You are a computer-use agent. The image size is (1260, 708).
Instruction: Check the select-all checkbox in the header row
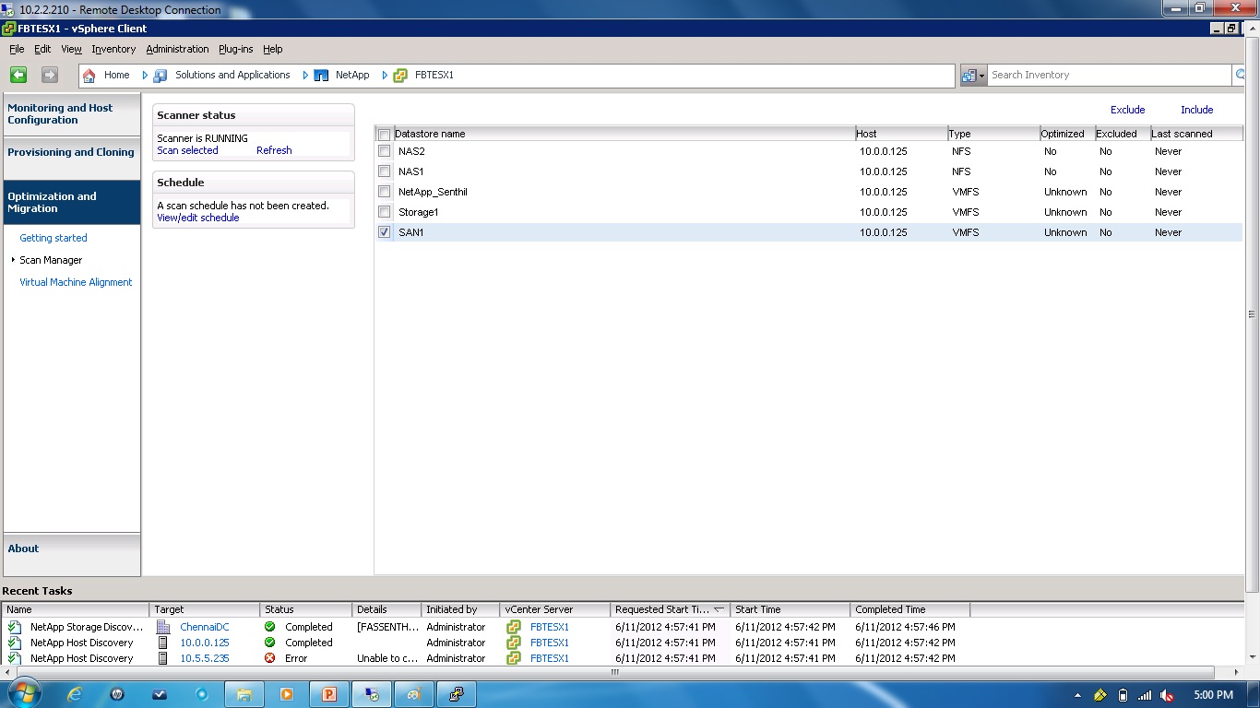click(x=384, y=134)
